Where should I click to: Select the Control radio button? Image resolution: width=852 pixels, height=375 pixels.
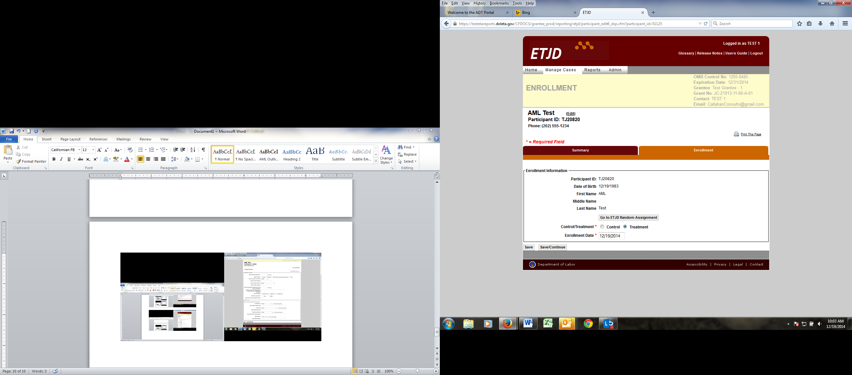tap(602, 227)
